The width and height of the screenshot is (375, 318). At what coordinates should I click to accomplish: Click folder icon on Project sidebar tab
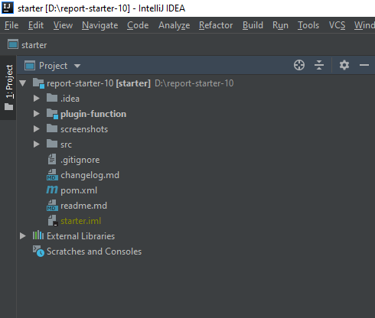point(8,106)
